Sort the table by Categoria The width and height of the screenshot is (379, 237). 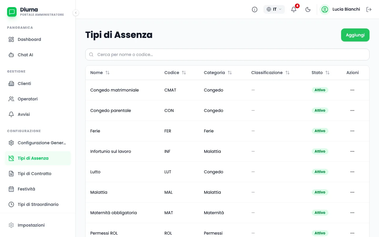(218, 73)
